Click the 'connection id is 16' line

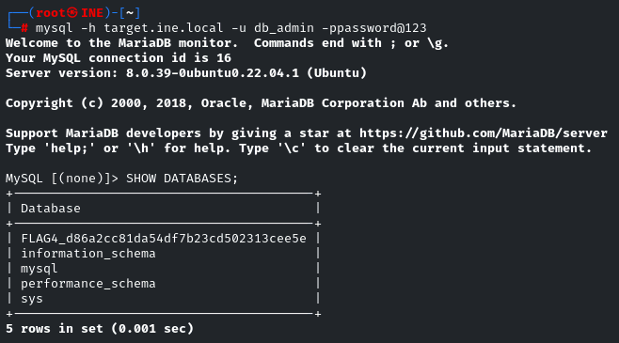tap(119, 58)
